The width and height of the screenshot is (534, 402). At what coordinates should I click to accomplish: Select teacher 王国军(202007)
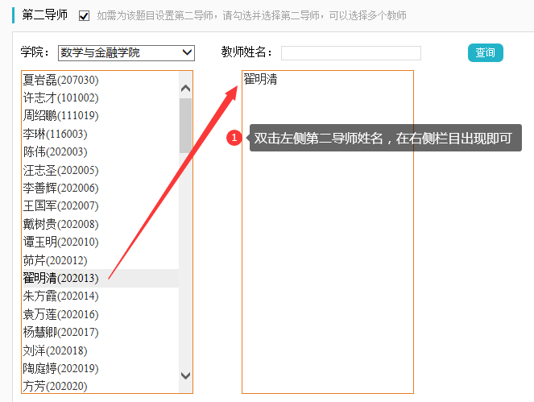61,206
